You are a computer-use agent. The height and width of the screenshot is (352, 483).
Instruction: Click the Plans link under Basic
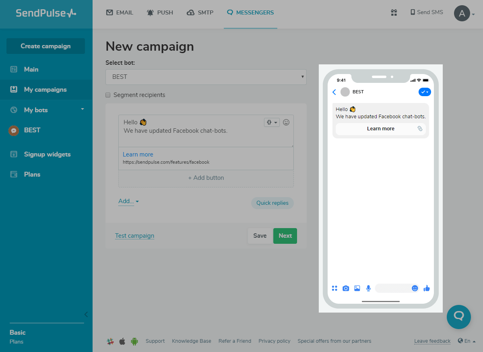pos(17,342)
